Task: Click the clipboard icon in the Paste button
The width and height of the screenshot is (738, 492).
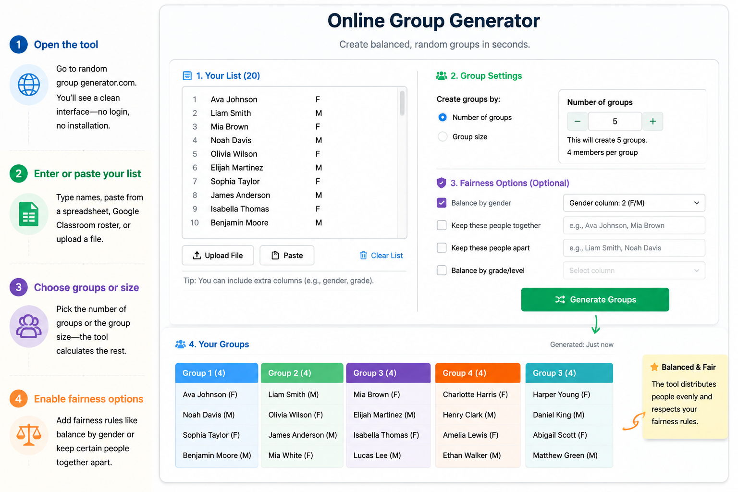Action: (x=275, y=255)
